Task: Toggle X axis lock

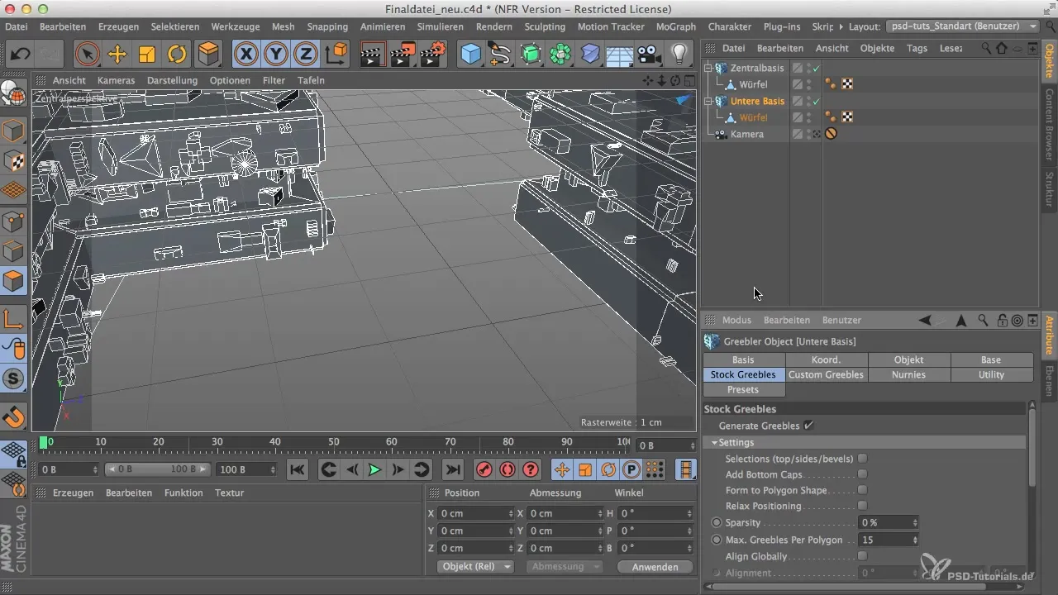Action: (246, 55)
